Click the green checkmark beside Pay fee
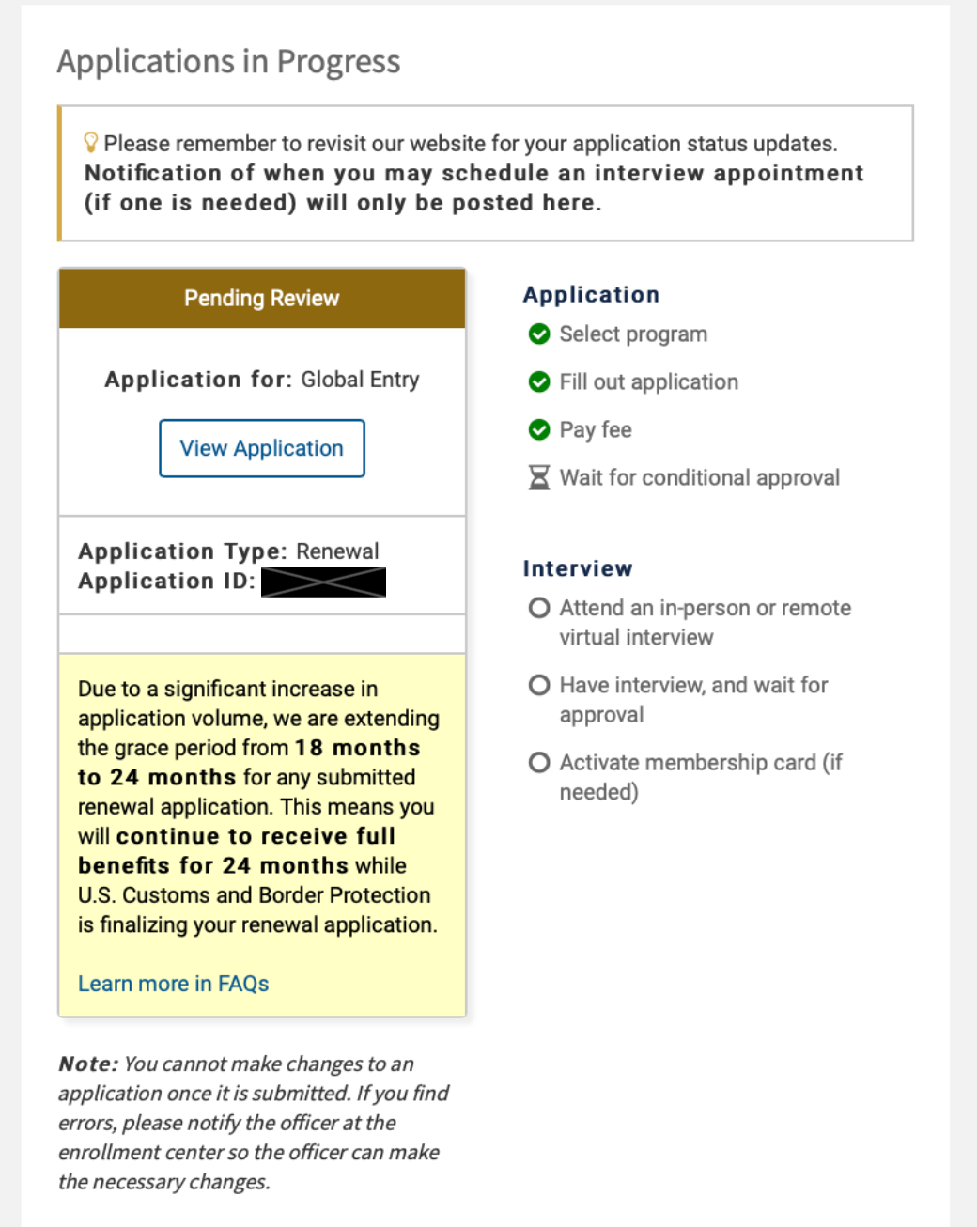The width and height of the screenshot is (977, 1227). pyautogui.click(x=539, y=429)
